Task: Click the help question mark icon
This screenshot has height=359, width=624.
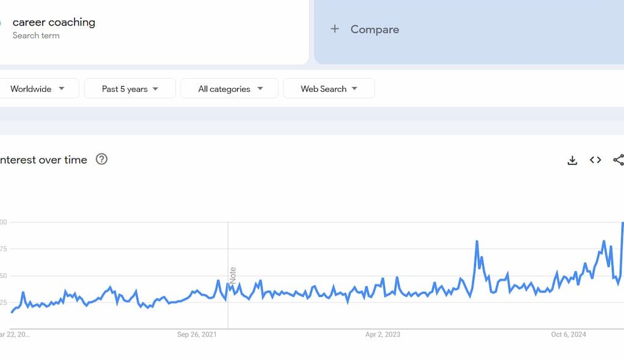Action: [x=102, y=159]
